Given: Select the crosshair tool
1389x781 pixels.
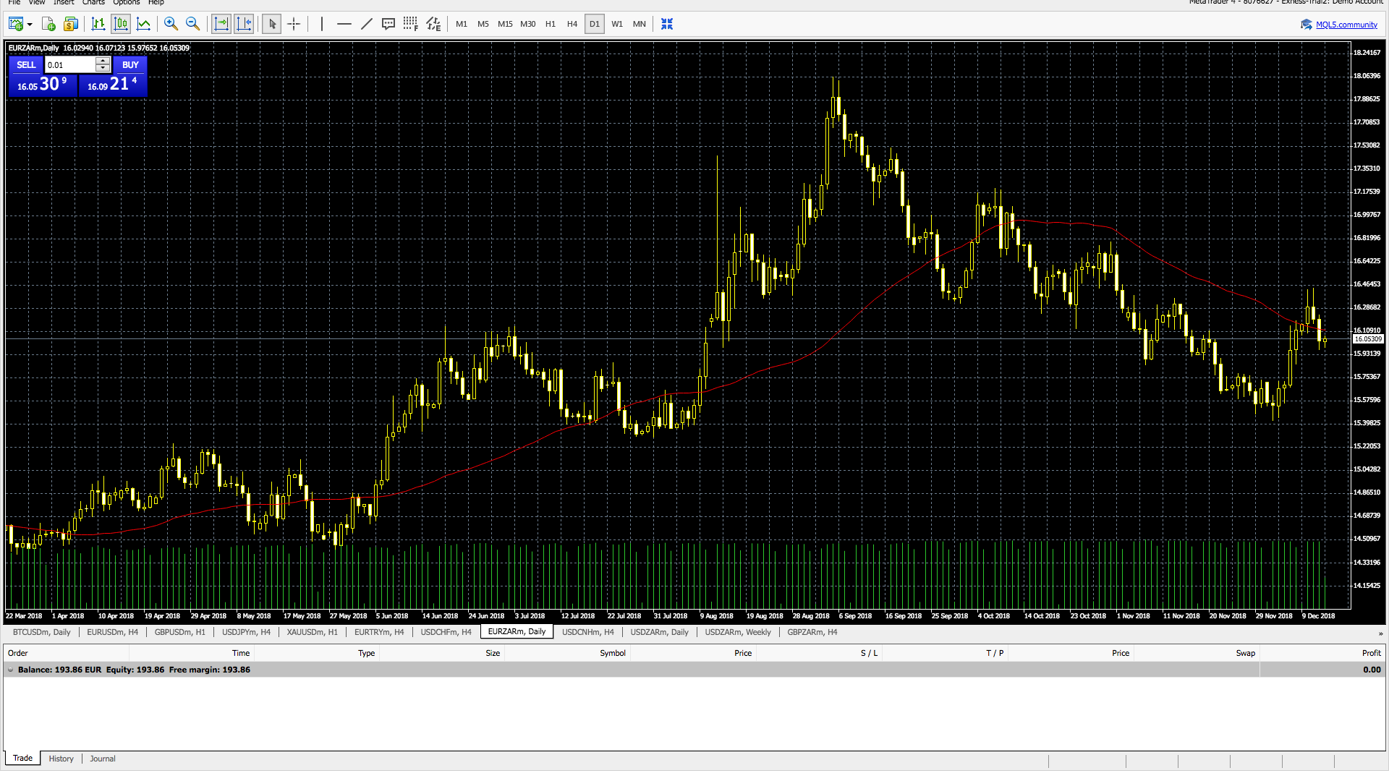Looking at the screenshot, I should (x=294, y=24).
